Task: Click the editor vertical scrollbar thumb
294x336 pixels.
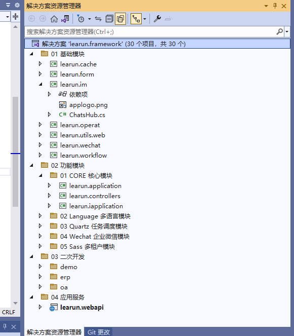Action: pos(15,152)
